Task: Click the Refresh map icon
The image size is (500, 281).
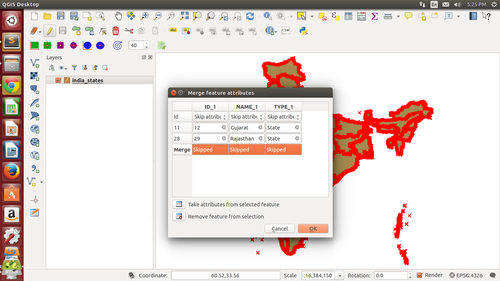Action: point(250,16)
